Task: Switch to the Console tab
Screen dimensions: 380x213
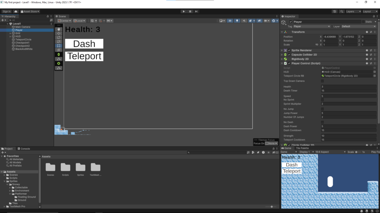Action: [x=25, y=149]
